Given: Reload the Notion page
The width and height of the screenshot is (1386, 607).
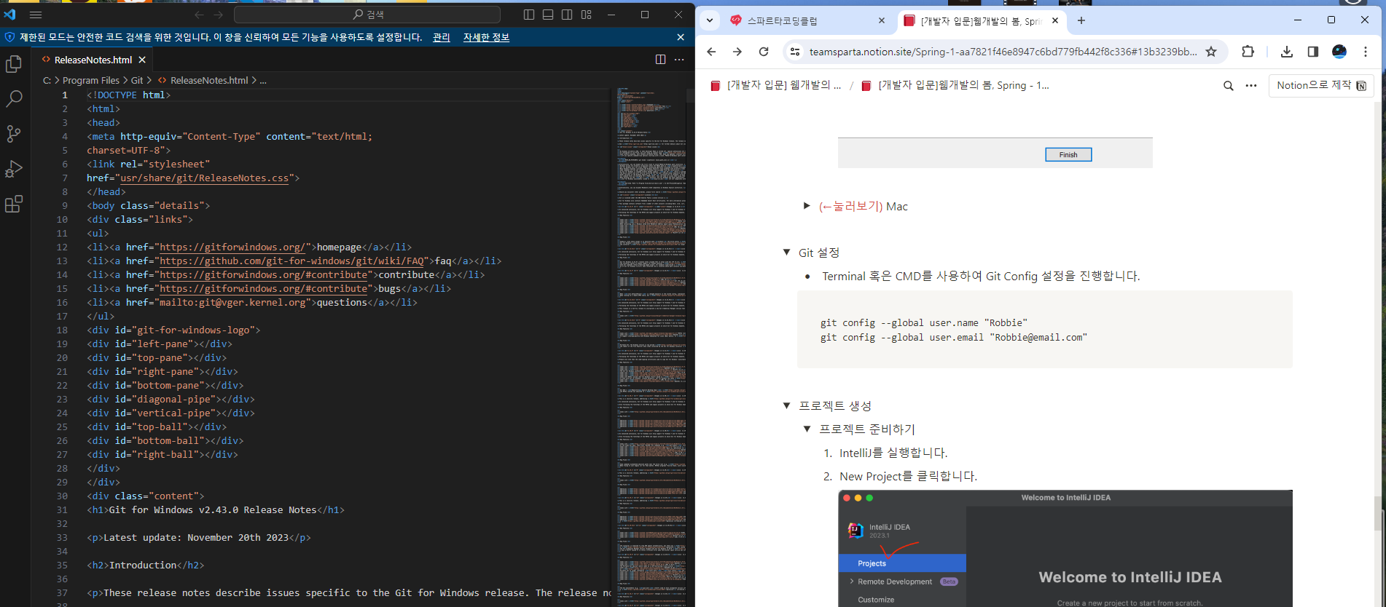Looking at the screenshot, I should [x=764, y=52].
